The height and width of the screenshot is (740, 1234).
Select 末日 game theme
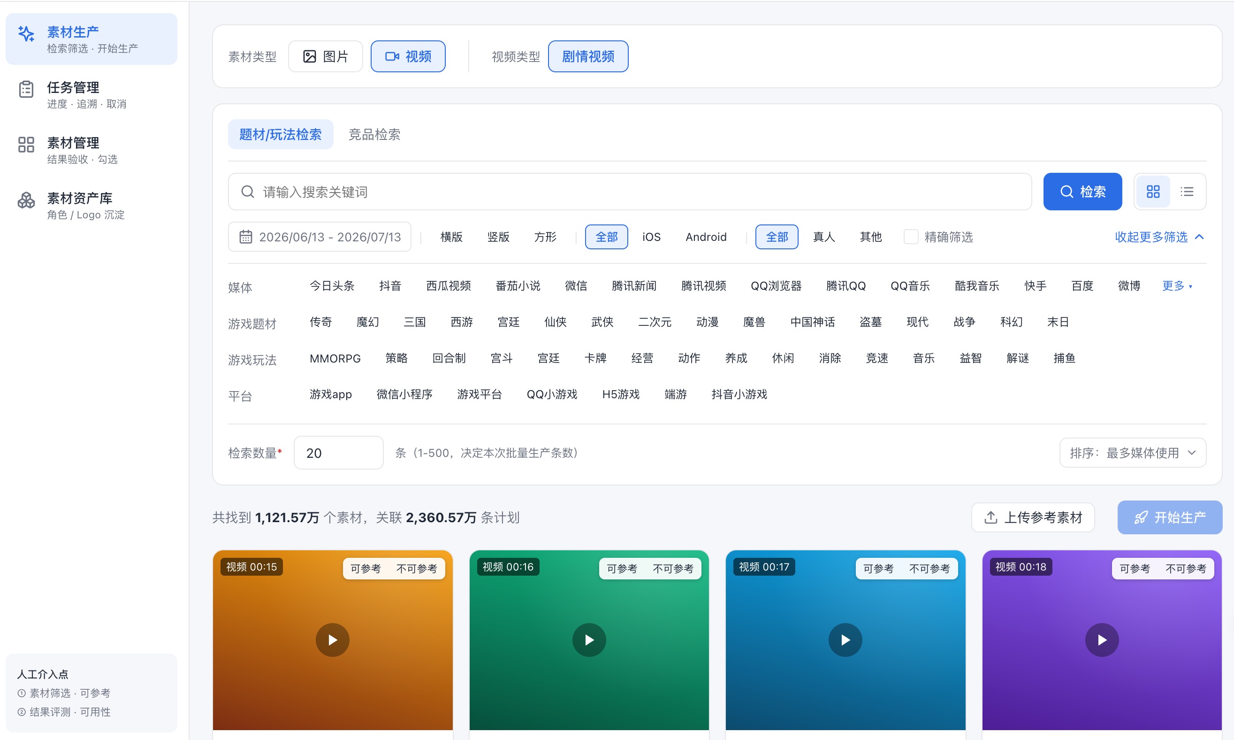coord(1058,322)
